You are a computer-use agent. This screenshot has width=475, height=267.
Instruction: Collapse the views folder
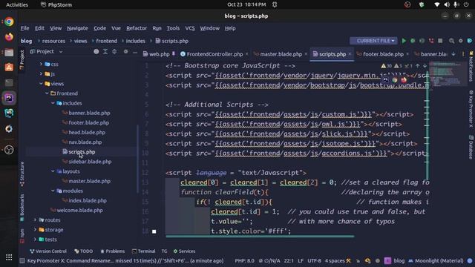(x=41, y=84)
